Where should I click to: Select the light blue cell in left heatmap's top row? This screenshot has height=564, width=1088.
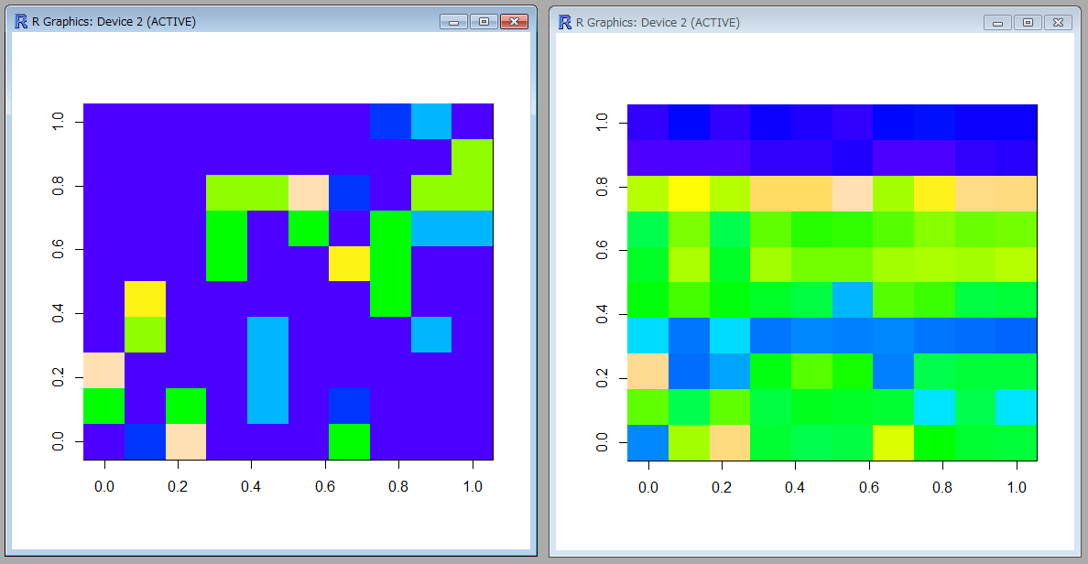pyautogui.click(x=431, y=122)
